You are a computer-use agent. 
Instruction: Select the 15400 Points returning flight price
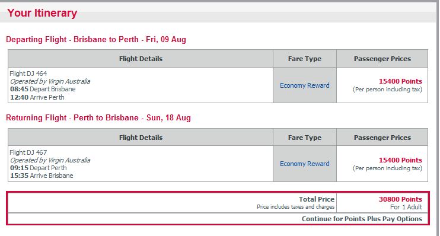point(400,160)
